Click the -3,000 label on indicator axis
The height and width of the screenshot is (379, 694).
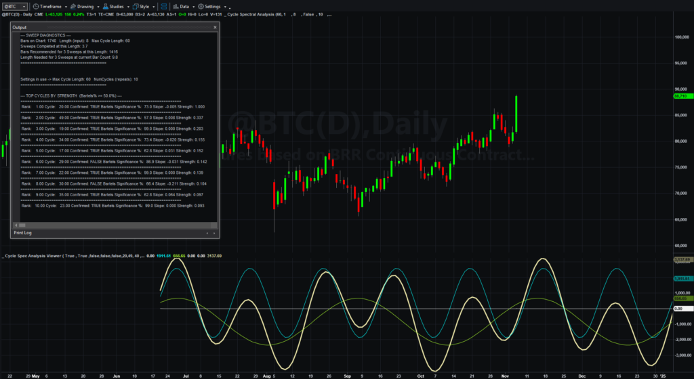[x=682, y=355]
